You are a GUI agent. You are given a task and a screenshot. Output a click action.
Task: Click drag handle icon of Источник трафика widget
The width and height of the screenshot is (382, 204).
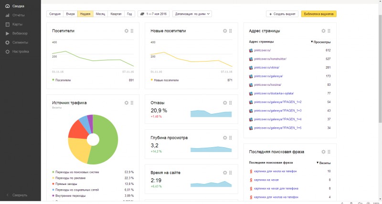coord(132,103)
